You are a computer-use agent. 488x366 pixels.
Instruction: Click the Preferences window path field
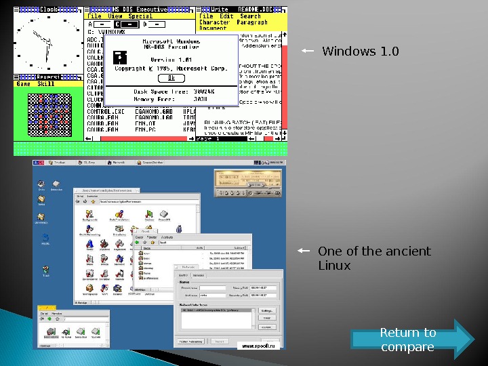tap(148, 202)
